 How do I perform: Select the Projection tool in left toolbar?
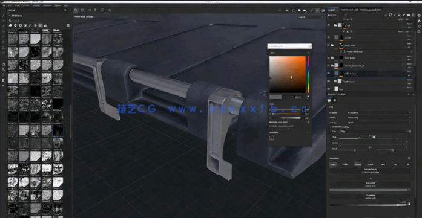coord(4,26)
